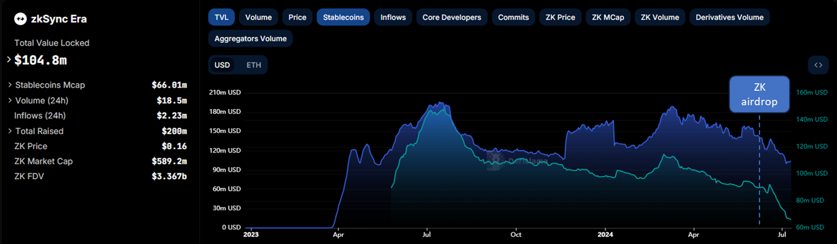Click the $0.16 ZK price value
The image size is (837, 244).
coord(174,146)
